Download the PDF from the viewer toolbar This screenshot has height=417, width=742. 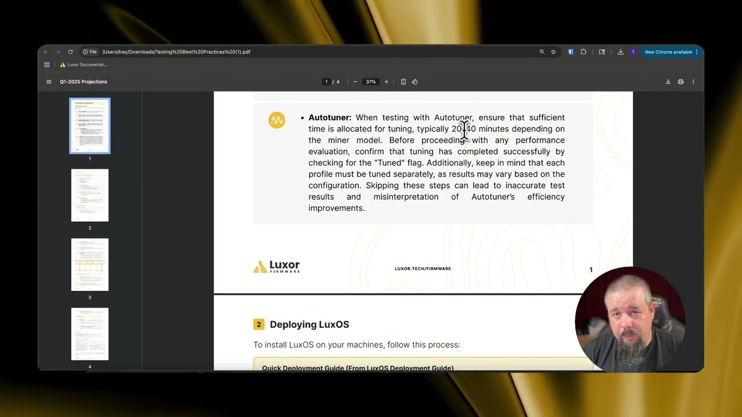click(x=668, y=82)
